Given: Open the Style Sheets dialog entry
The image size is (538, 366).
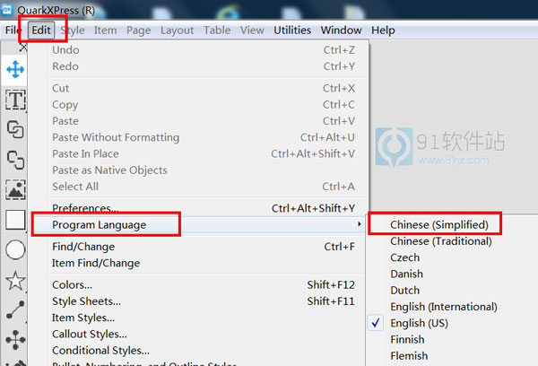Looking at the screenshot, I should pyautogui.click(x=86, y=301).
